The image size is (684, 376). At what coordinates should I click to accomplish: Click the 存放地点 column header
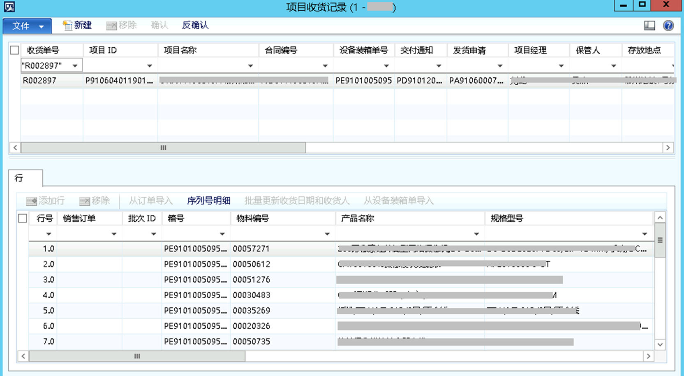pos(648,50)
